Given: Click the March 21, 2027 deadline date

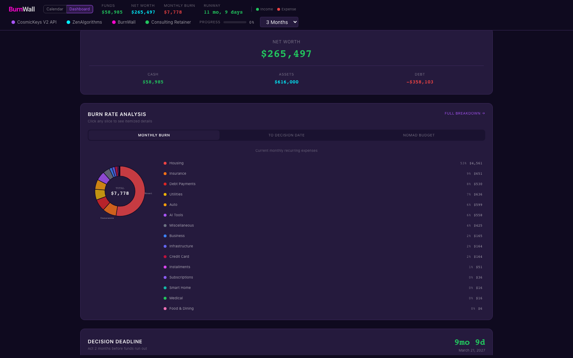Looking at the screenshot, I should (472, 350).
